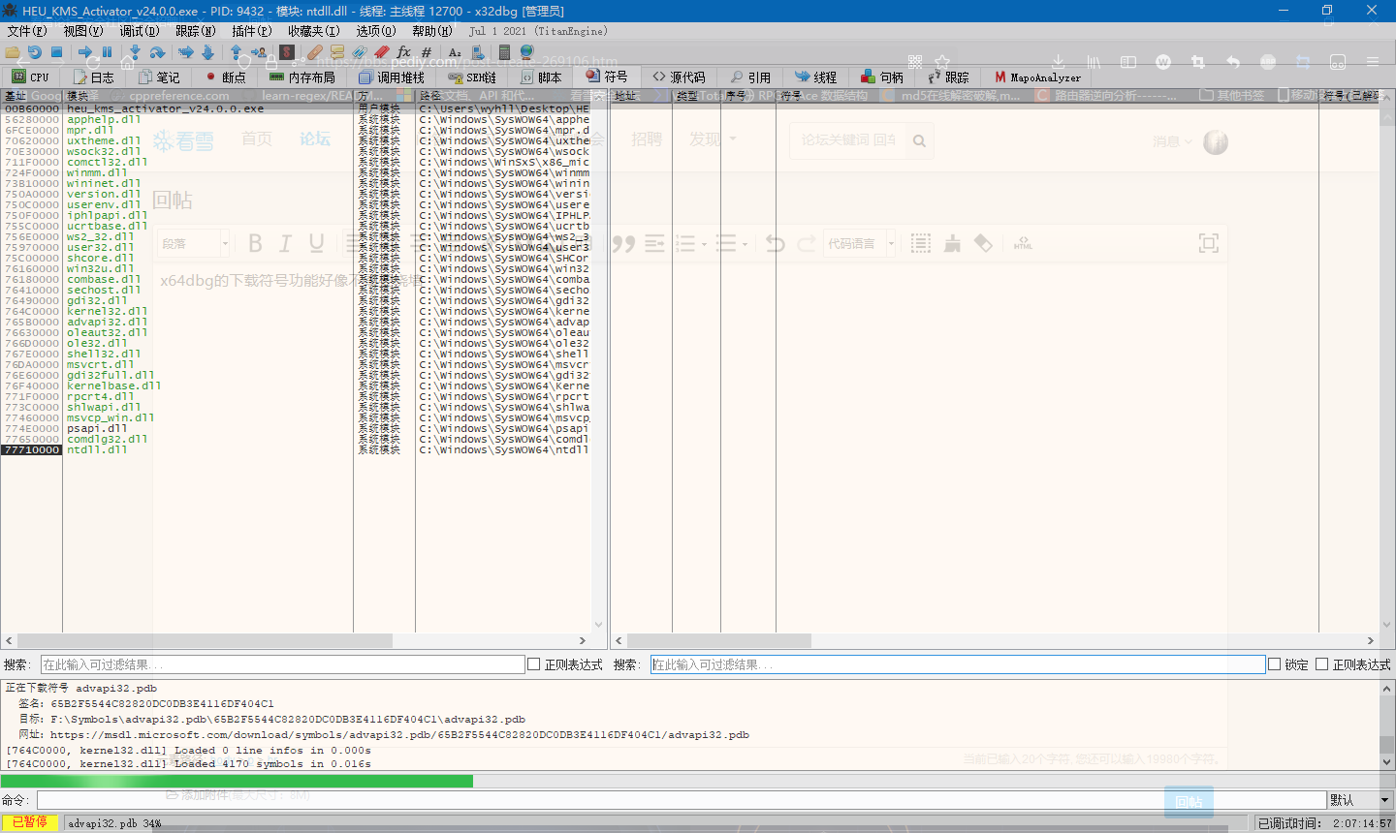Click the globe check-updates icon
This screenshot has height=833, width=1396.
click(526, 52)
